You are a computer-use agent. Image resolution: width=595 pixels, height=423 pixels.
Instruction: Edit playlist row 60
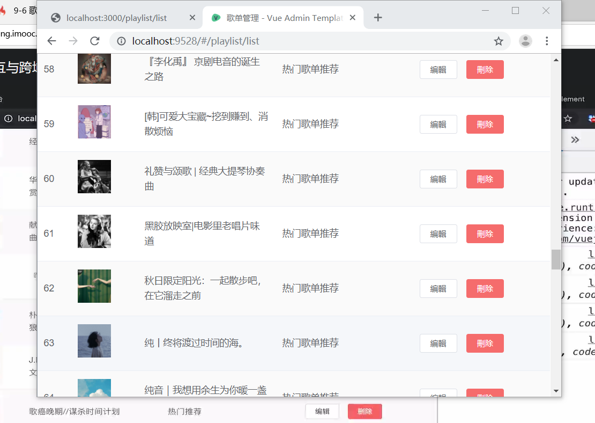pos(438,179)
